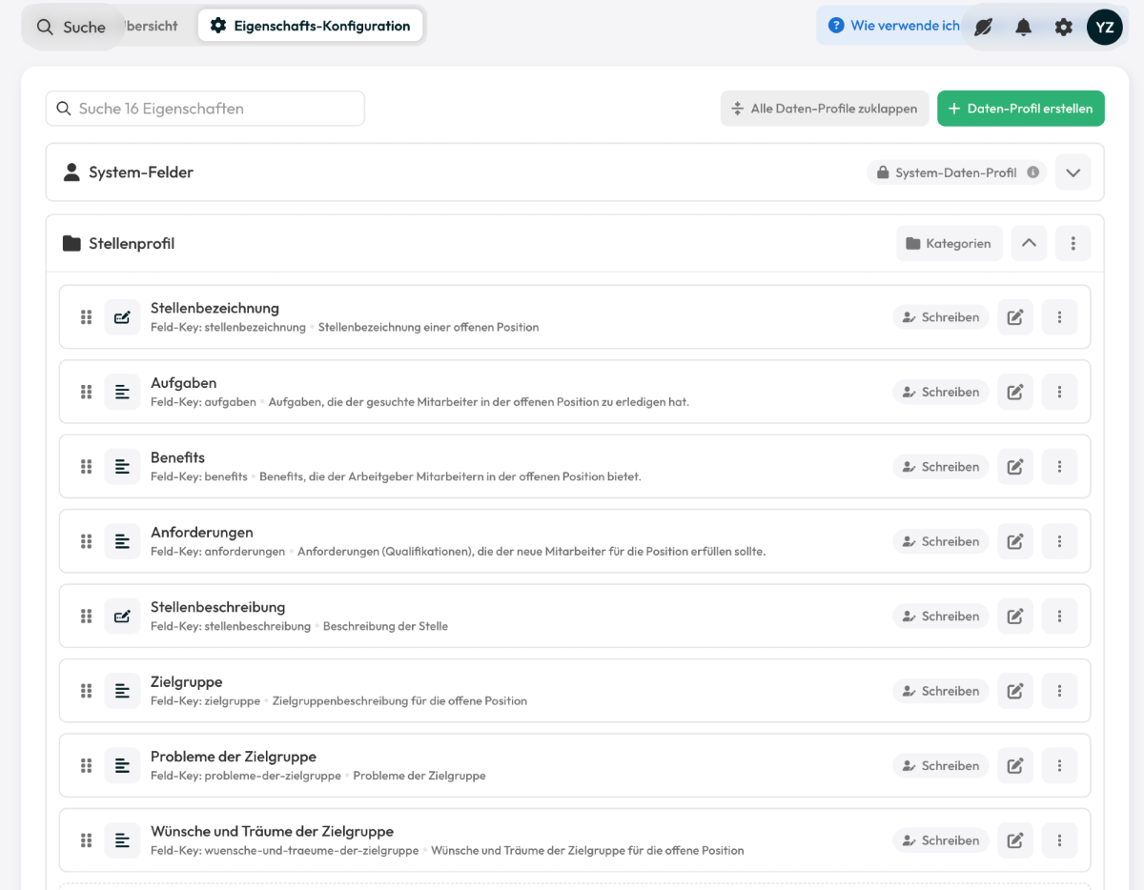Open more options for Wünsche und Träume
This screenshot has width=1144, height=890.
(x=1059, y=840)
